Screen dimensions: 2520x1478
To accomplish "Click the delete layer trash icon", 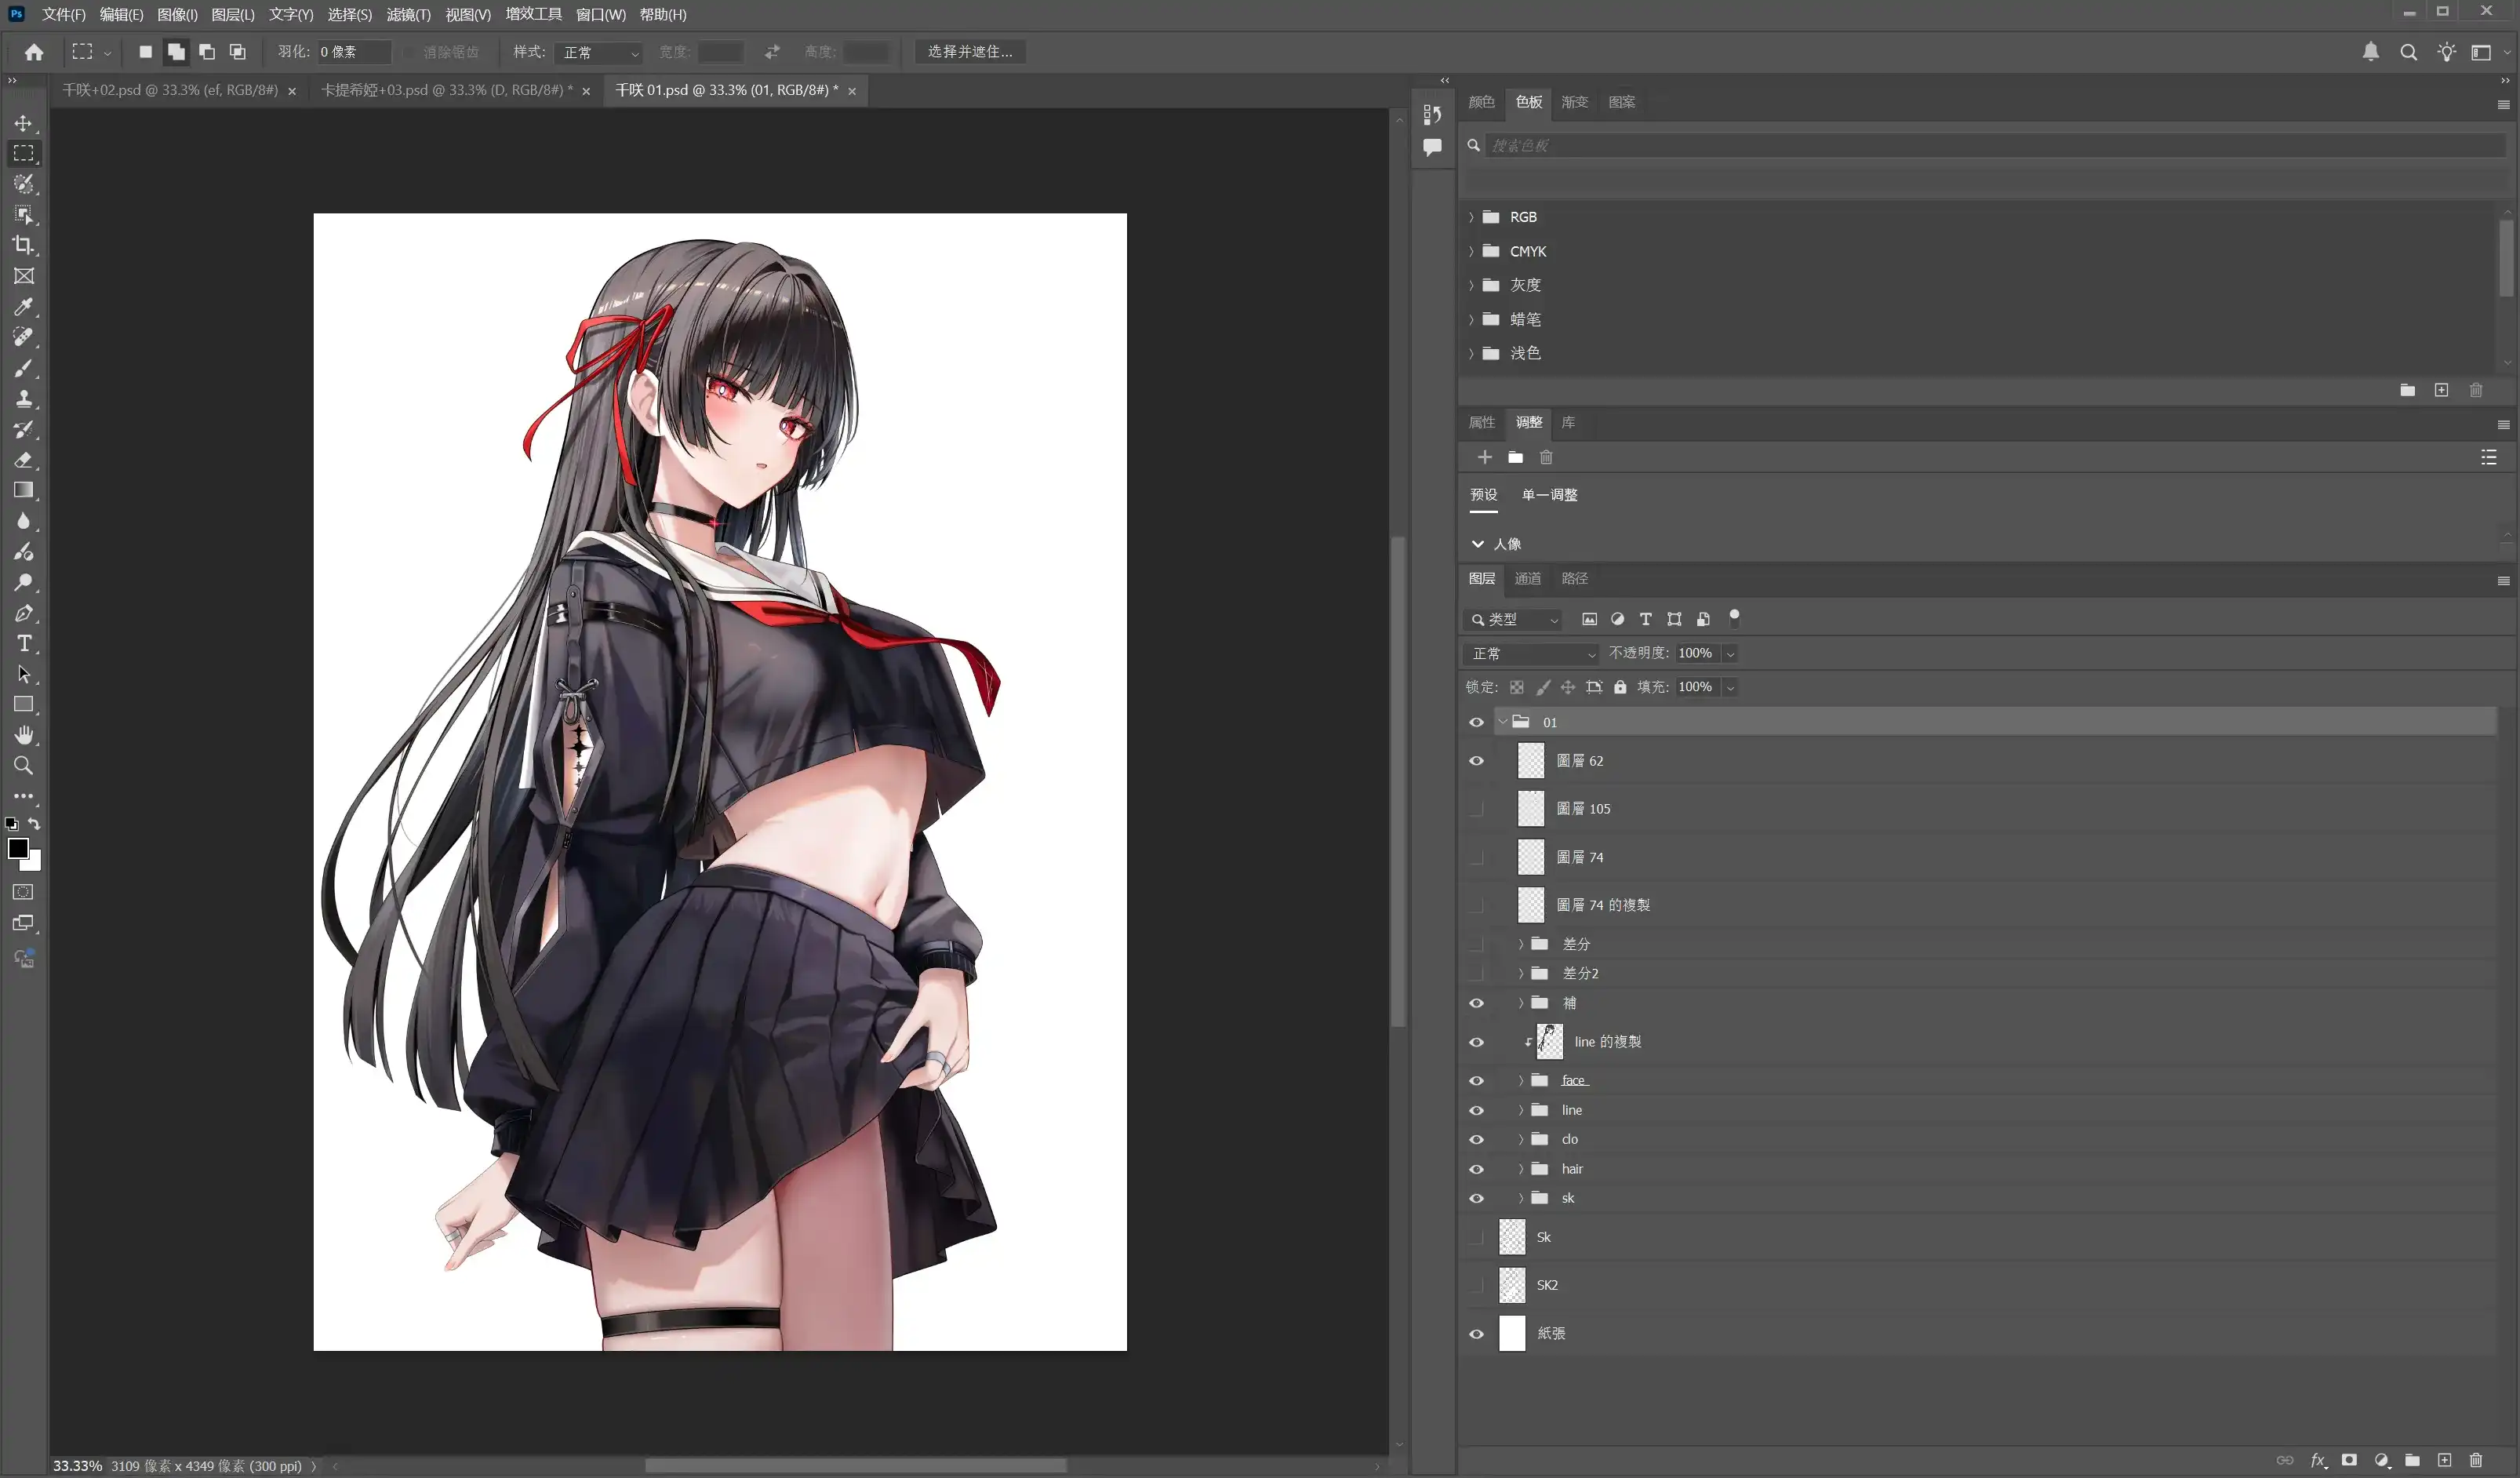I will 2475,1460.
